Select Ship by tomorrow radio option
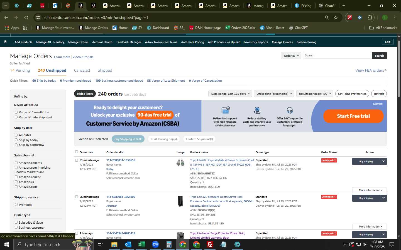This screenshot has height=250, width=401. tap(16, 145)
